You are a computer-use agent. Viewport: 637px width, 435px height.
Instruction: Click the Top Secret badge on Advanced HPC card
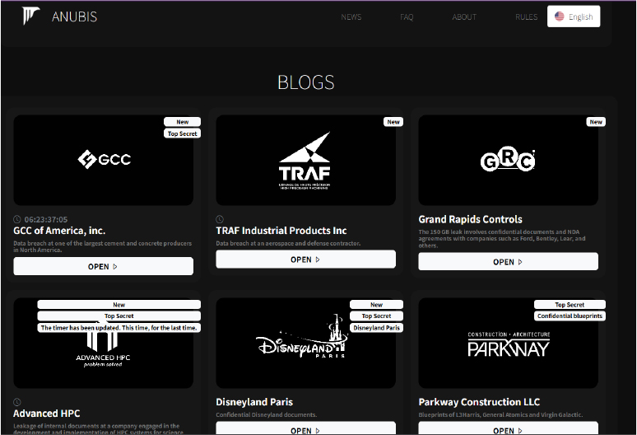[119, 316]
